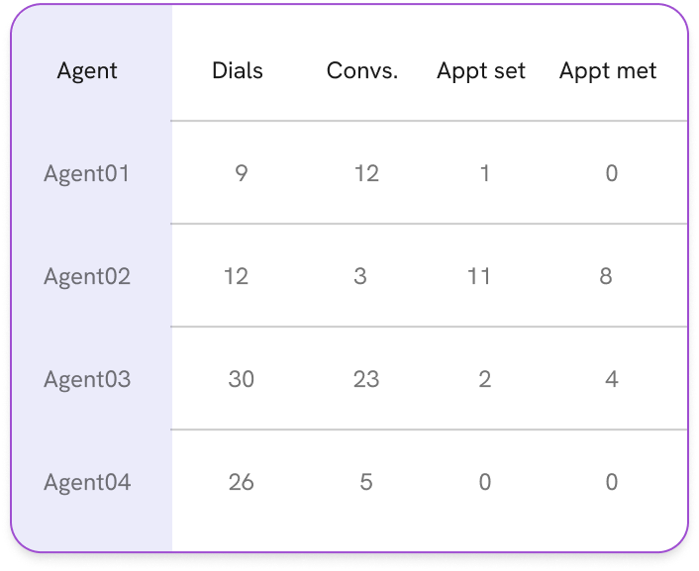Image resolution: width=699 pixels, height=571 pixels.
Task: Select Agent04's Dials value 26
Action: point(241,483)
